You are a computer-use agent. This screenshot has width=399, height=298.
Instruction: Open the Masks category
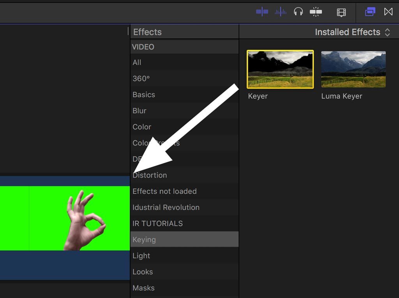[x=143, y=287]
